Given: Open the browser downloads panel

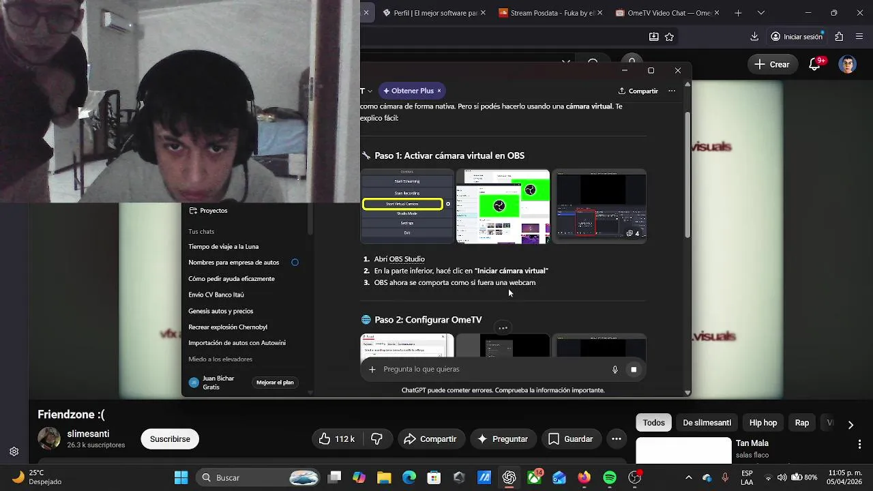Looking at the screenshot, I should point(754,37).
